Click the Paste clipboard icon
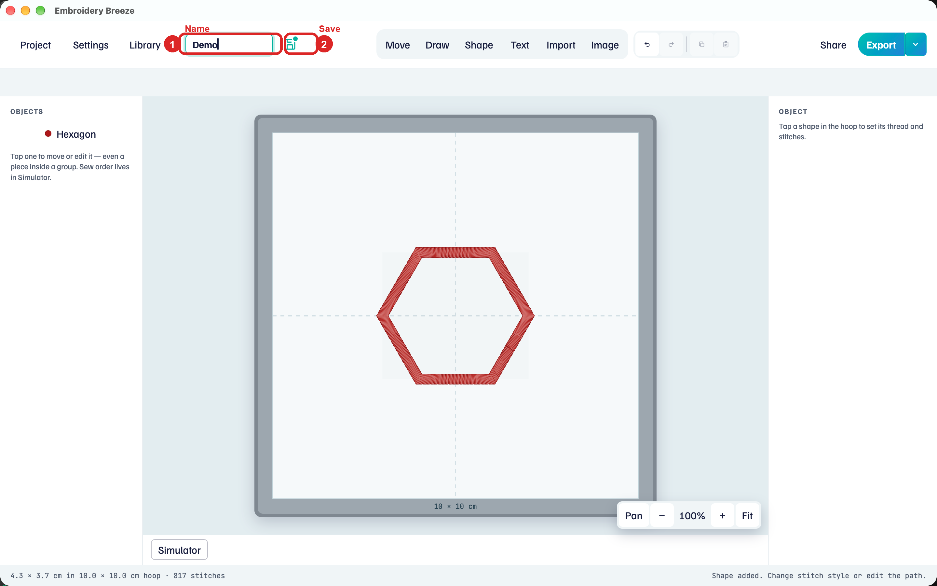This screenshot has width=937, height=586. coord(726,45)
